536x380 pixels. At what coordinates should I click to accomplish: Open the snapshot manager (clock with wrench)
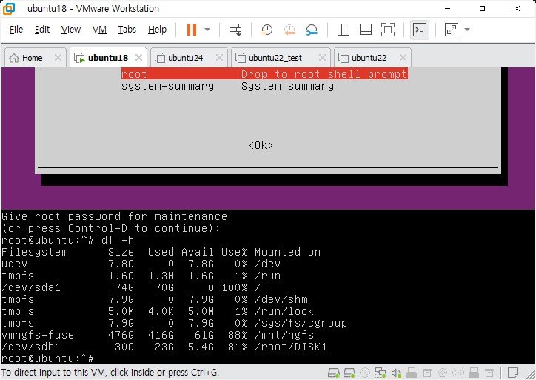(x=312, y=30)
